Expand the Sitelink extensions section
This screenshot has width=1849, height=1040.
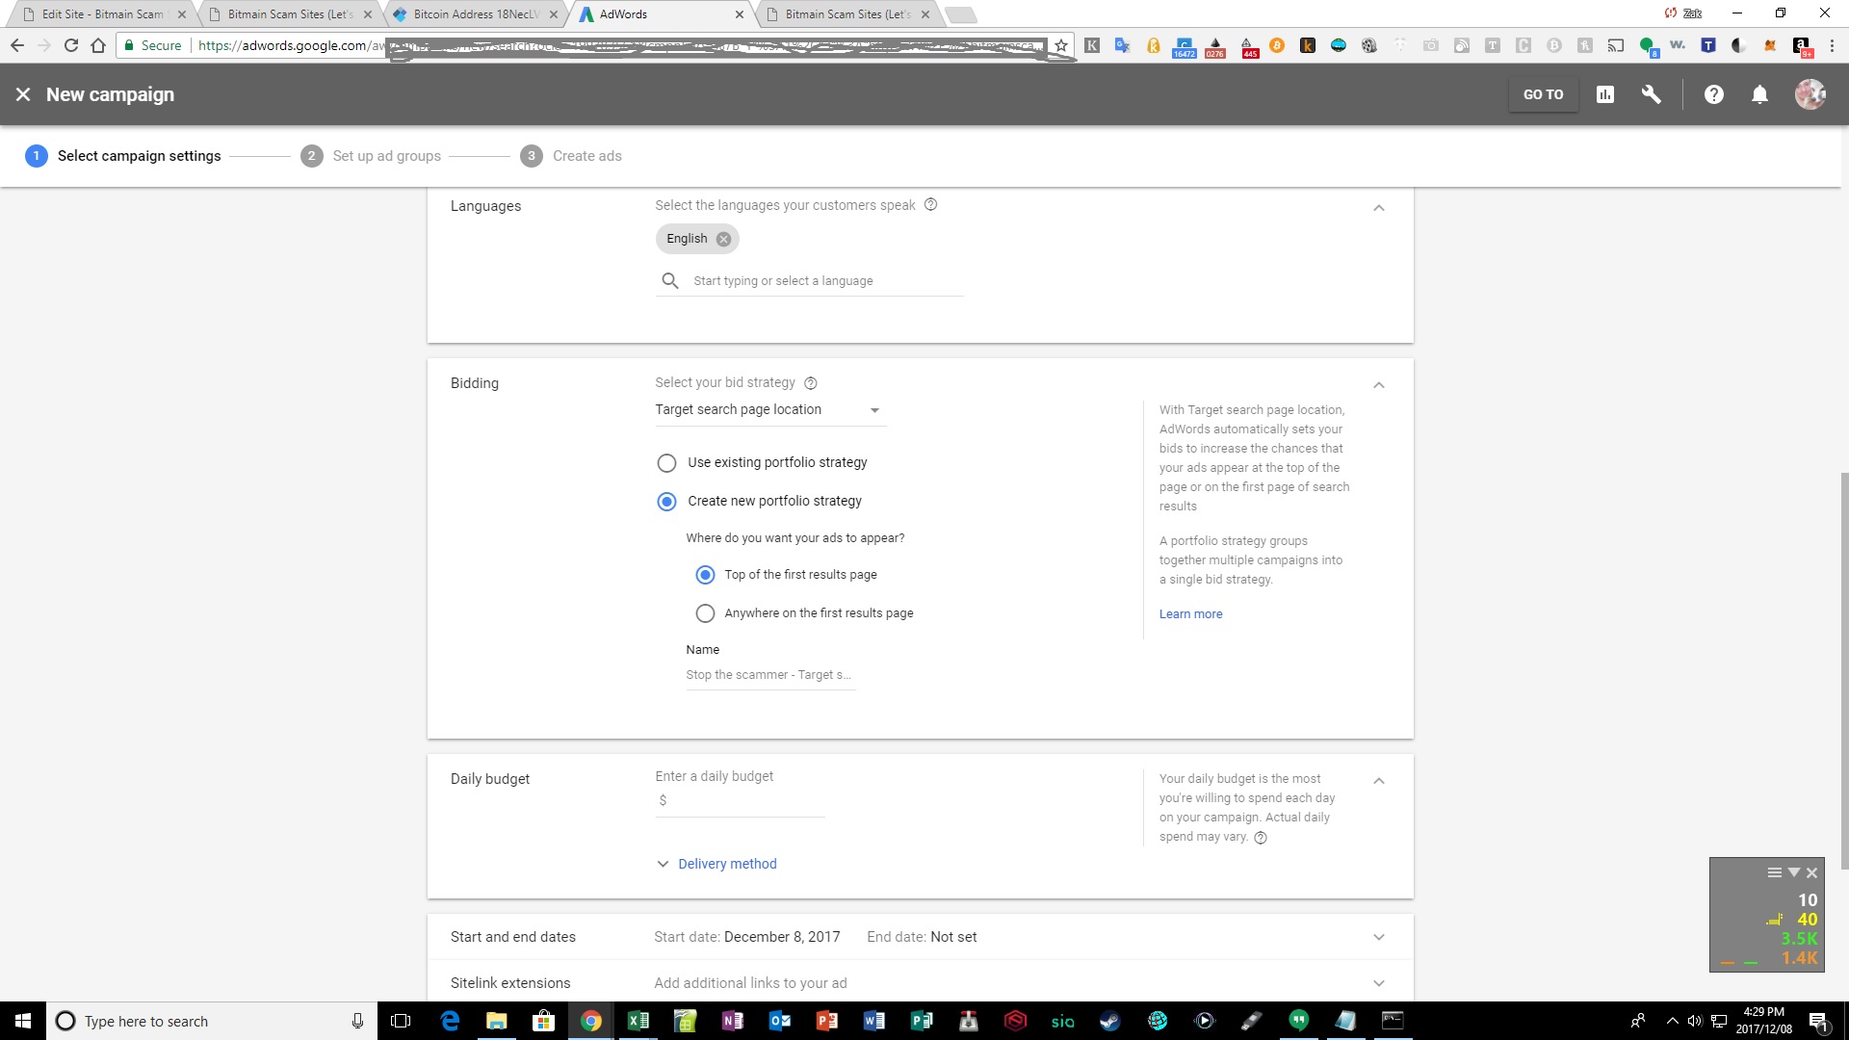(x=1379, y=983)
